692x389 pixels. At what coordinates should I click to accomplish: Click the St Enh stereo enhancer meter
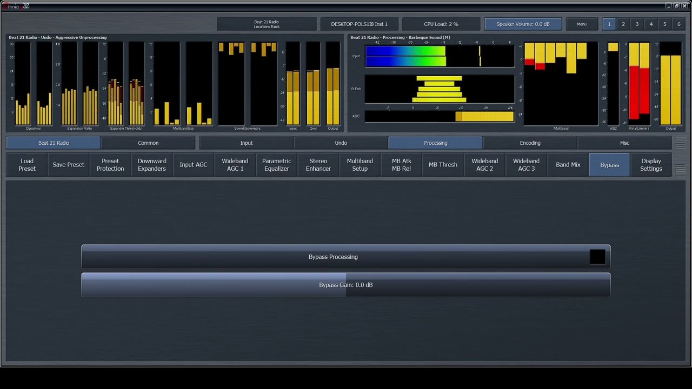tap(440, 89)
